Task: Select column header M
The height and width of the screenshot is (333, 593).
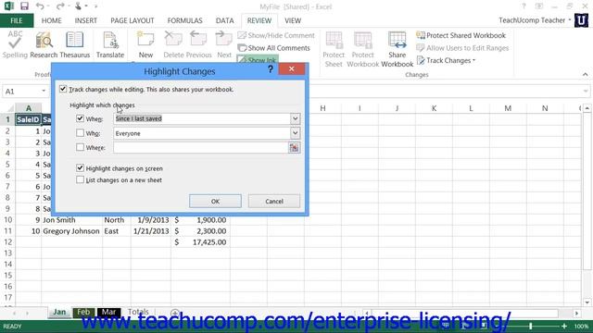Action: [508, 108]
